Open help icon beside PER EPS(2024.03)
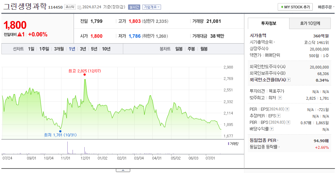Image resolution: width=336 pixels, height=173 pixels. 287,109
